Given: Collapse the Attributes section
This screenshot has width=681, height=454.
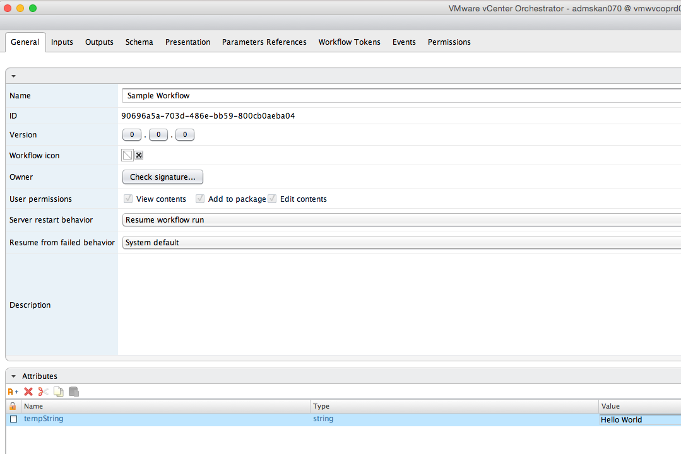Looking at the screenshot, I should [x=13, y=376].
